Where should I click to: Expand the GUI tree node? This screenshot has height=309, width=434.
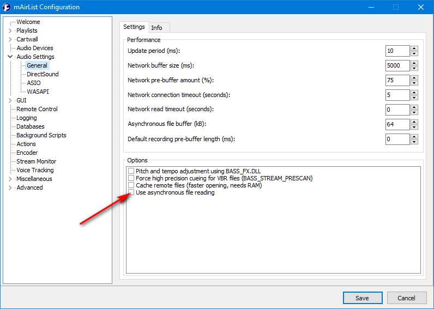tap(10, 100)
